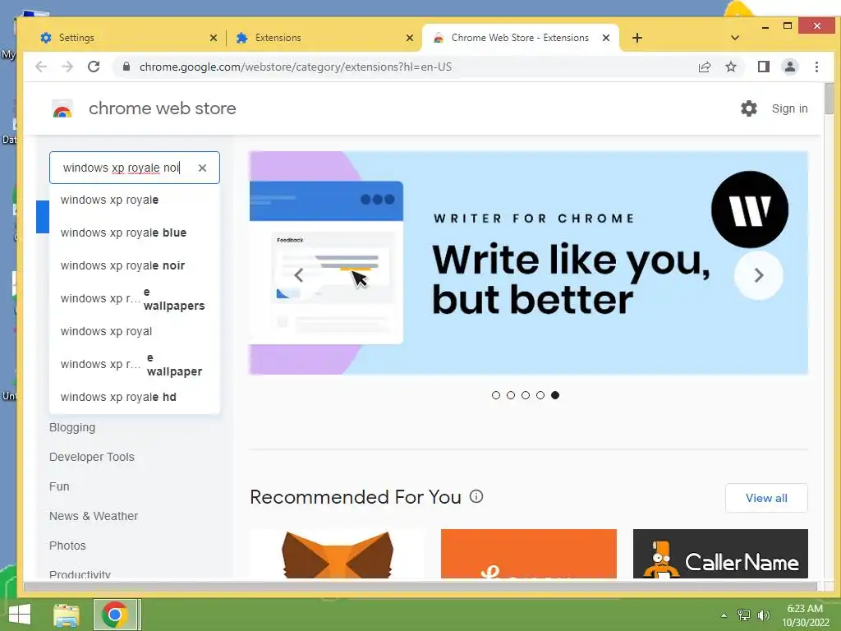Open a new tab

(636, 38)
